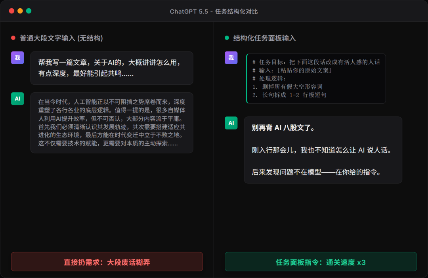Image resolution: width=428 pixels, height=278 pixels.
Task: Click the line '1. 删掉所有假大空形容词'
Action: 287,87
